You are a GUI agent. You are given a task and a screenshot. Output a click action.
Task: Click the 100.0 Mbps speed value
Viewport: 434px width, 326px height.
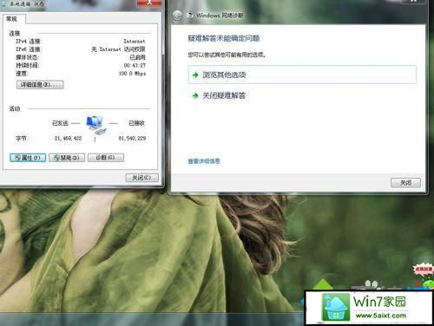[132, 74]
